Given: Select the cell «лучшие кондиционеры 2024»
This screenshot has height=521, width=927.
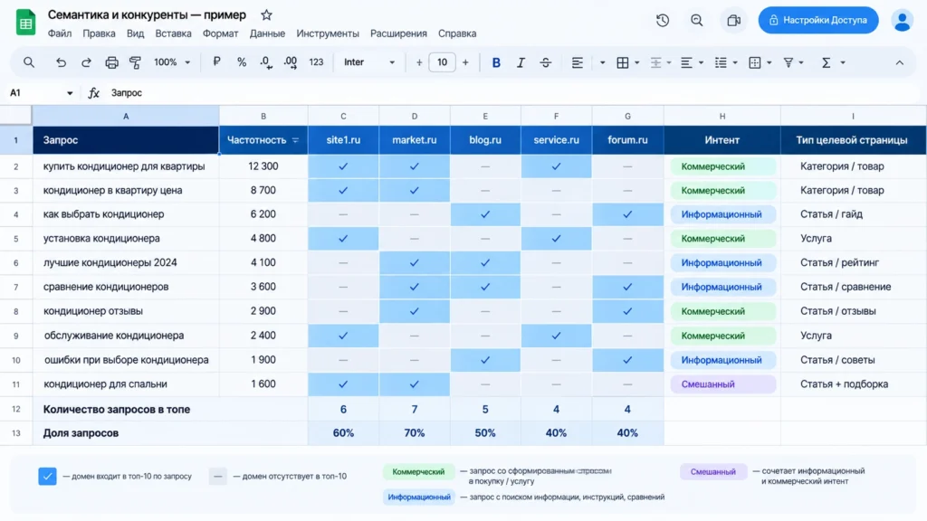Looking at the screenshot, I should pyautogui.click(x=125, y=263).
